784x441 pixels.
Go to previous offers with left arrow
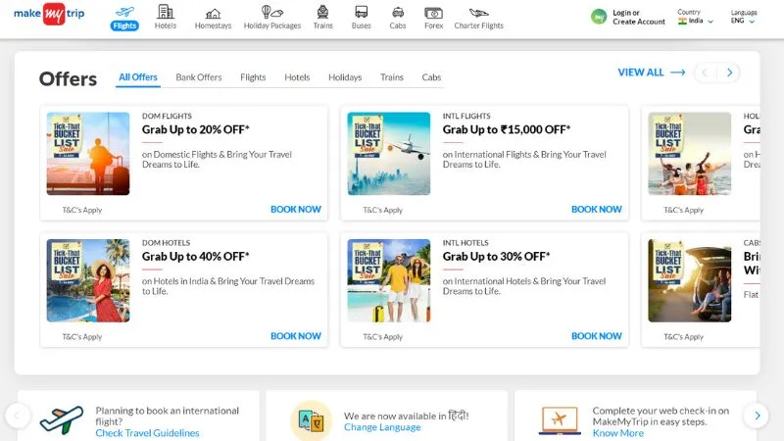[705, 73]
